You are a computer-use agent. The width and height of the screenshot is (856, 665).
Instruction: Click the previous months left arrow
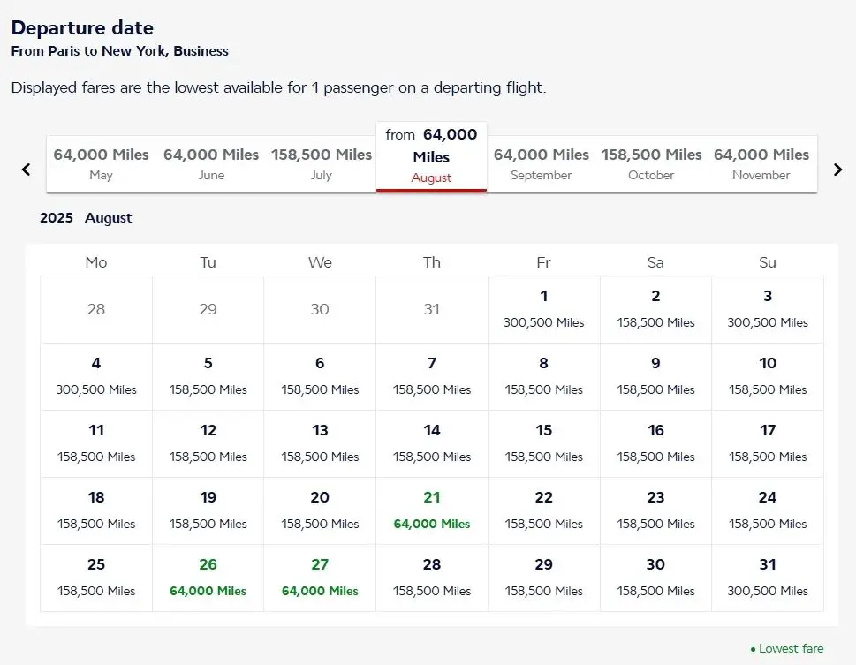26,170
